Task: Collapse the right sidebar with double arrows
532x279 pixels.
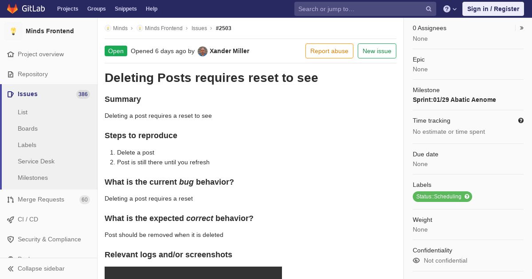Action: point(522,28)
